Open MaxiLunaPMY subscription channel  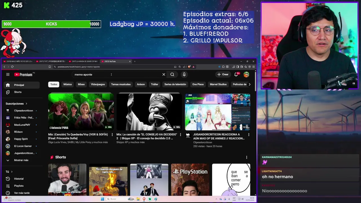tap(22, 125)
